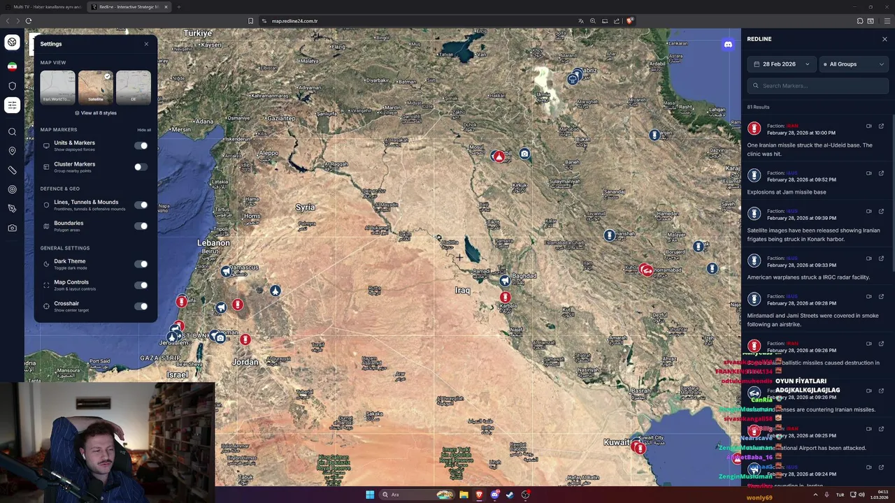Click Hide all map markers
895x503 pixels.
click(143, 130)
